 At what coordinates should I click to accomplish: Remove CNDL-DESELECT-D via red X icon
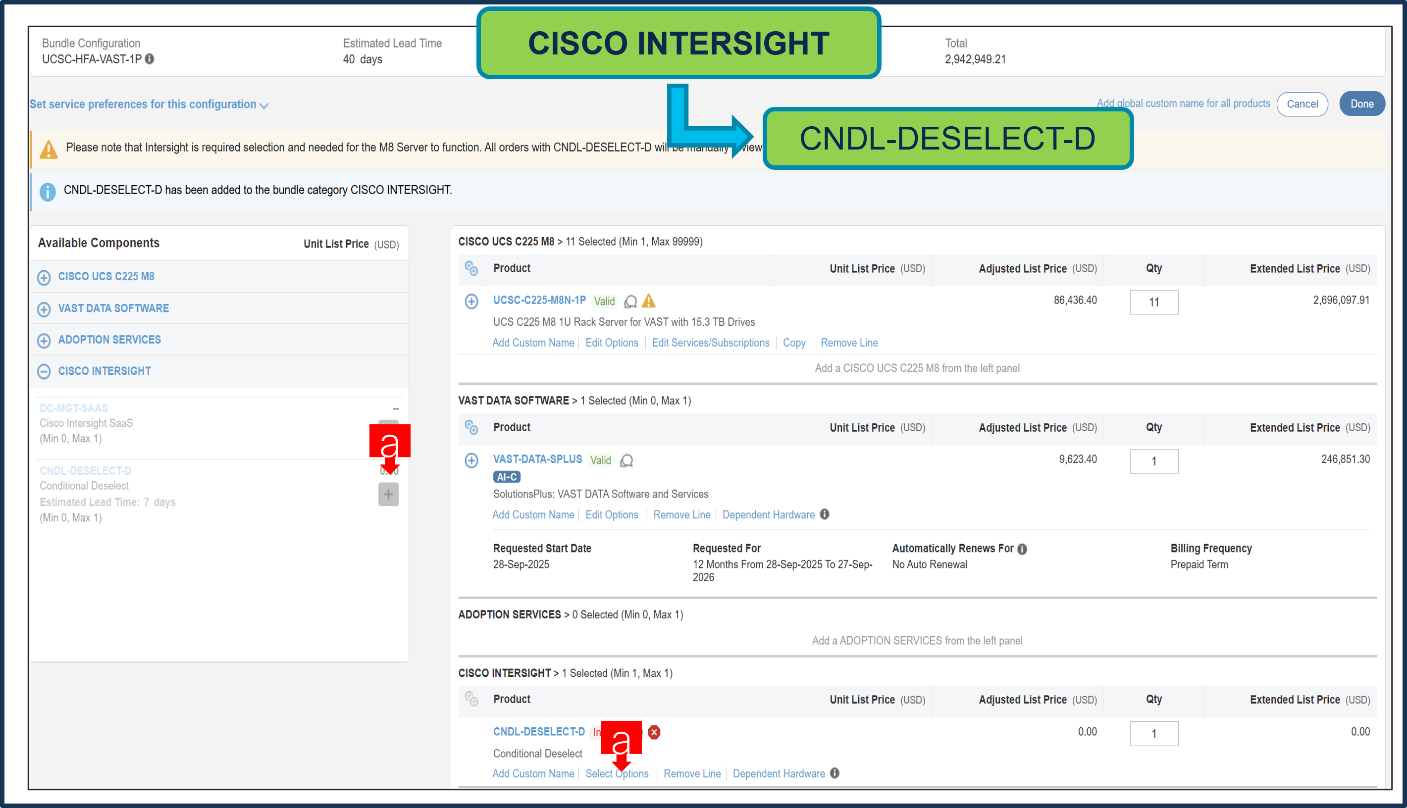(x=654, y=733)
